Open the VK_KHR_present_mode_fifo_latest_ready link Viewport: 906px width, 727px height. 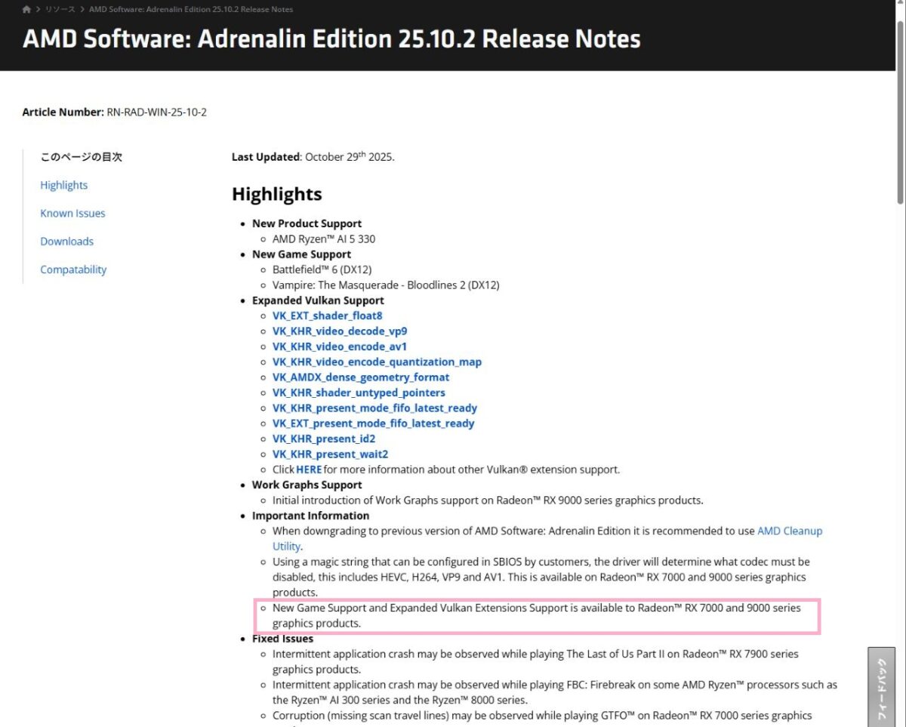374,408
